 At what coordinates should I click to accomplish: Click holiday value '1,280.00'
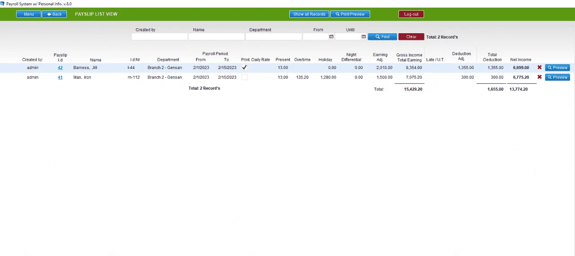(328, 77)
